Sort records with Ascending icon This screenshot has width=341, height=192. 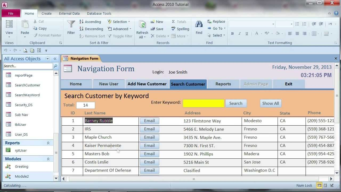click(90, 22)
